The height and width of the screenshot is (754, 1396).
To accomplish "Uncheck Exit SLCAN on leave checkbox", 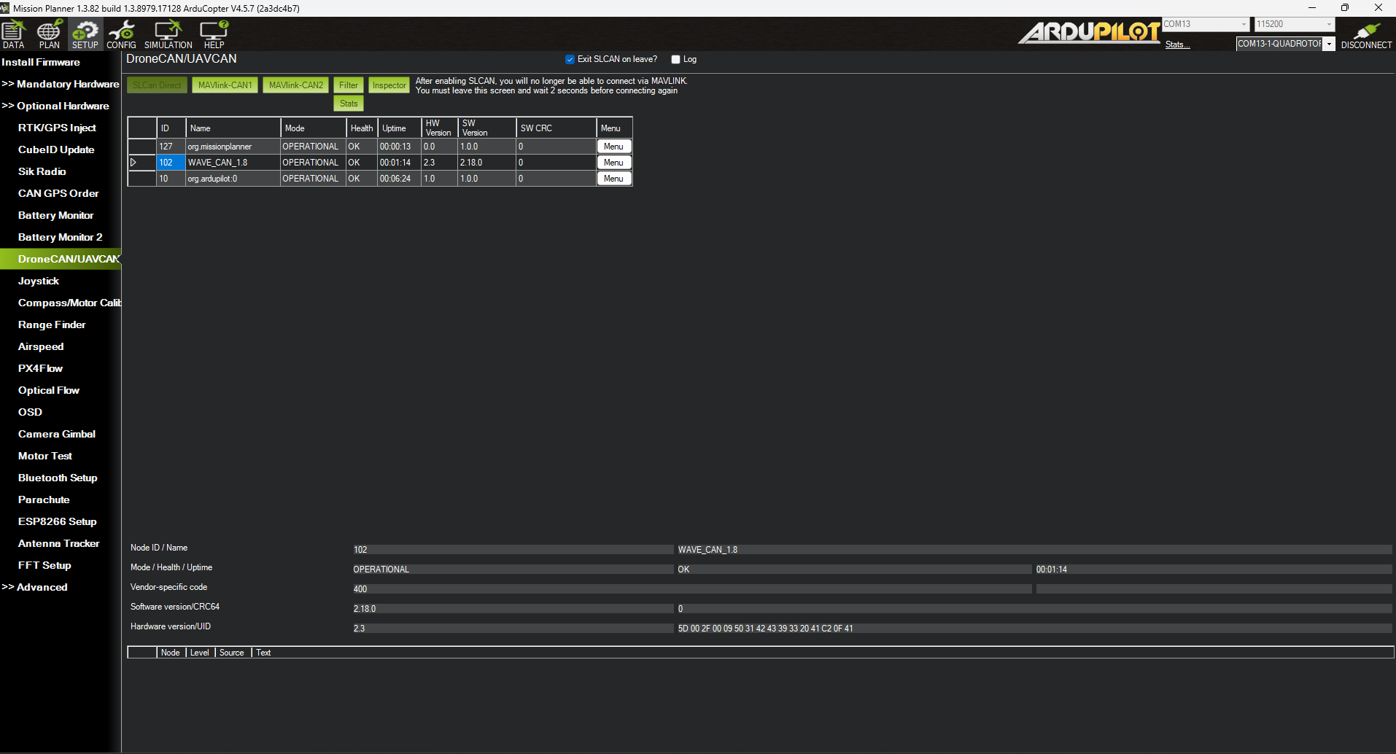I will [570, 60].
